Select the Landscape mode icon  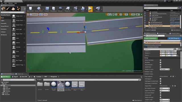pos(13,9)
